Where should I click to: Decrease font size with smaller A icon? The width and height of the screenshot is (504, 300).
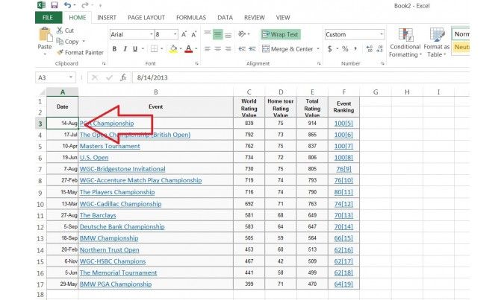(194, 34)
